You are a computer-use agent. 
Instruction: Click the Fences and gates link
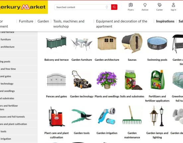[x=56, y=97]
